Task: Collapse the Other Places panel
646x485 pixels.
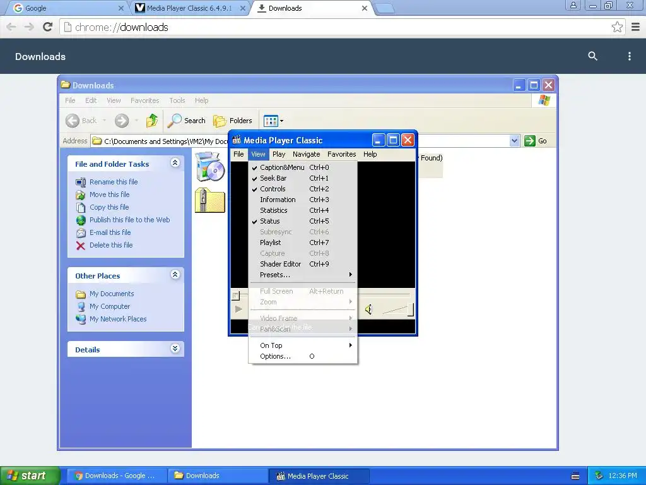Action: (x=175, y=275)
